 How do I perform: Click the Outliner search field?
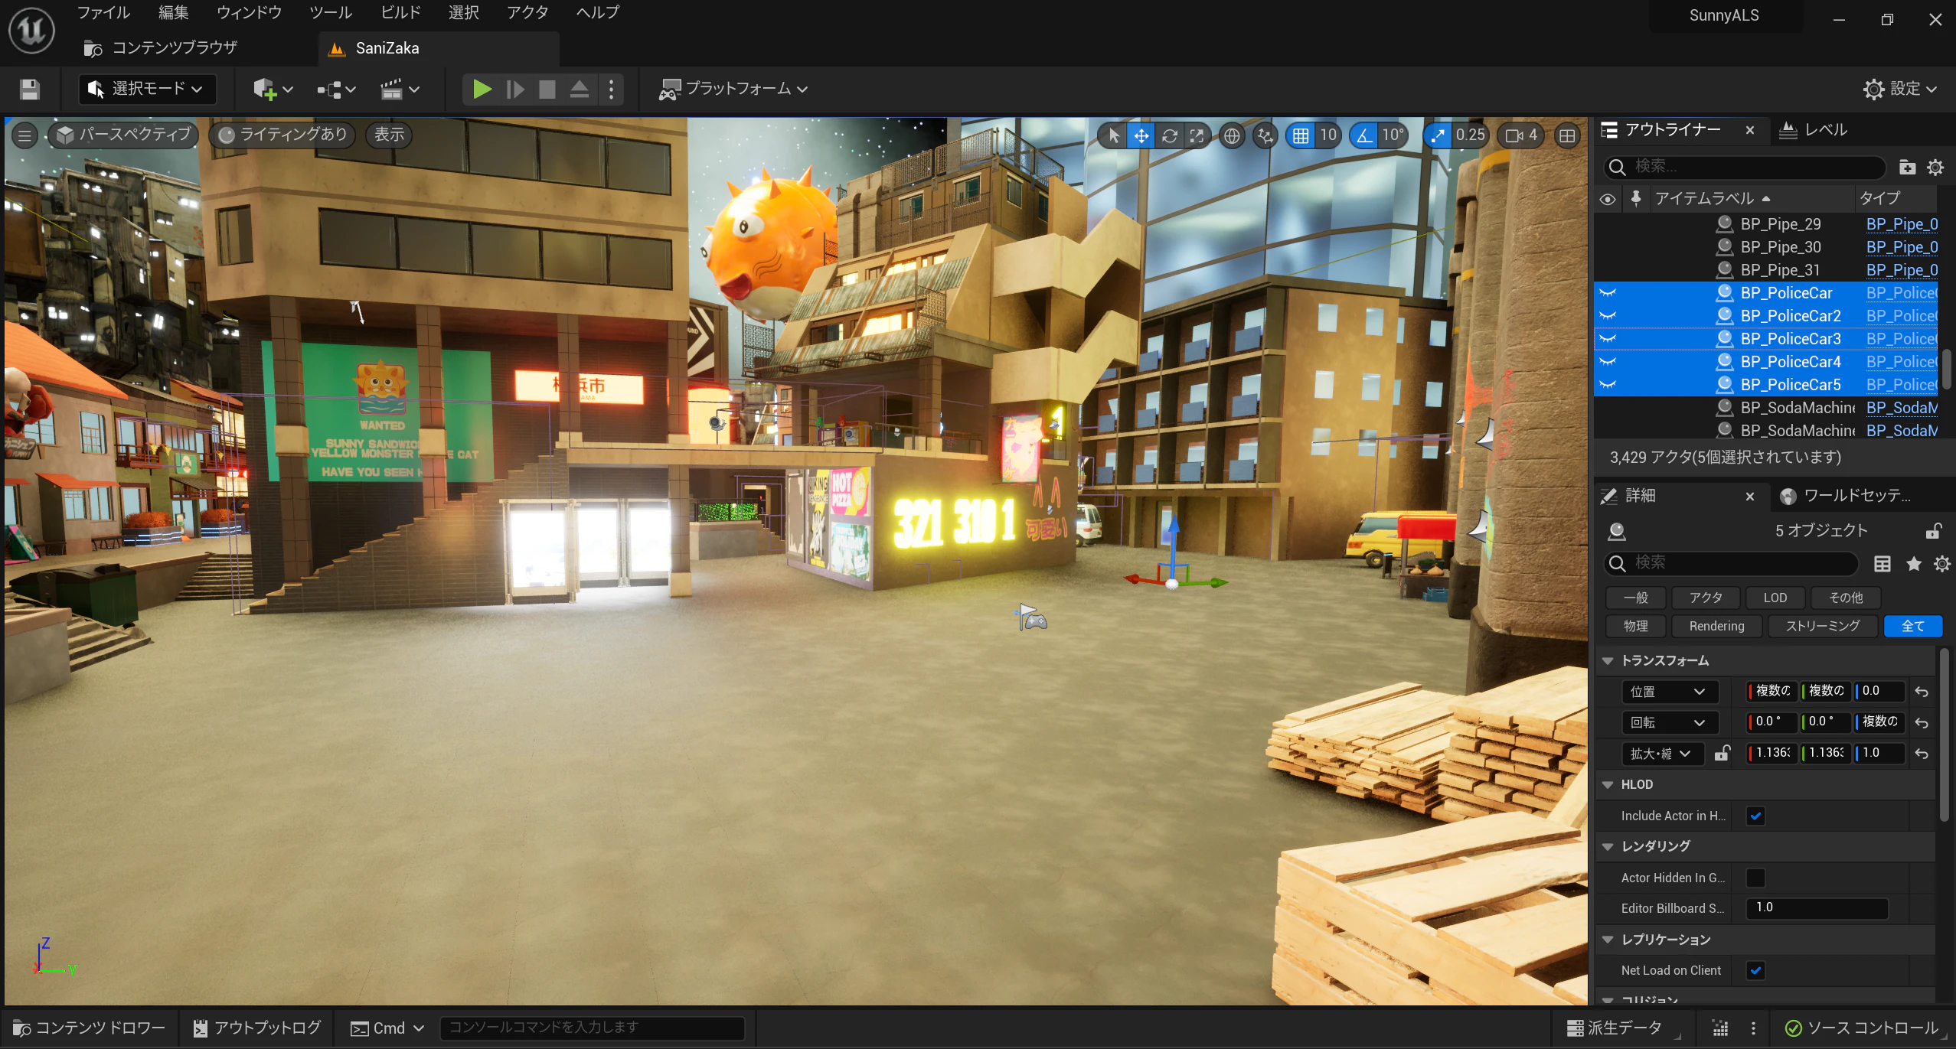pyautogui.click(x=1745, y=167)
